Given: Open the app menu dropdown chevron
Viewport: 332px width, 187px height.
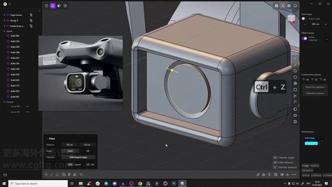Looking at the screenshot, I should pos(10,4).
